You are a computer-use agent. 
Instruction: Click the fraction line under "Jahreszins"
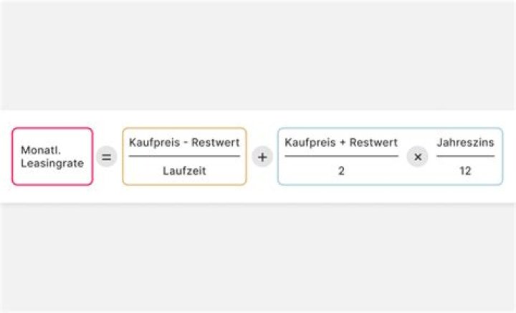click(x=465, y=156)
